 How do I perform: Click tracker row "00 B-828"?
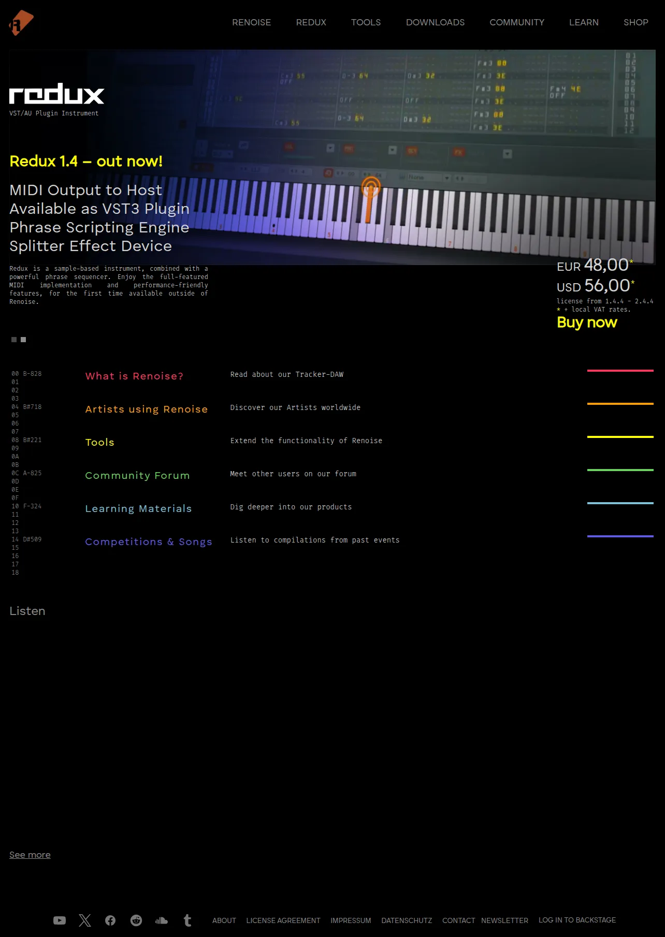click(x=26, y=374)
